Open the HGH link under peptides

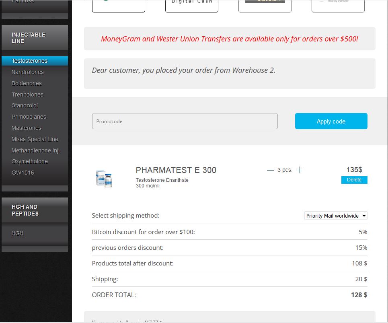(x=17, y=233)
